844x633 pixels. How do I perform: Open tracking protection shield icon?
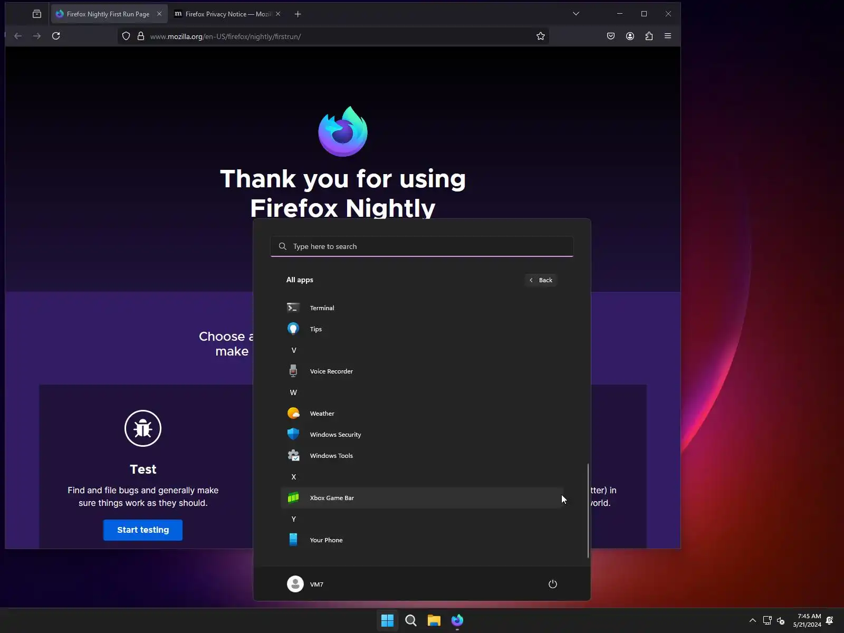click(126, 36)
